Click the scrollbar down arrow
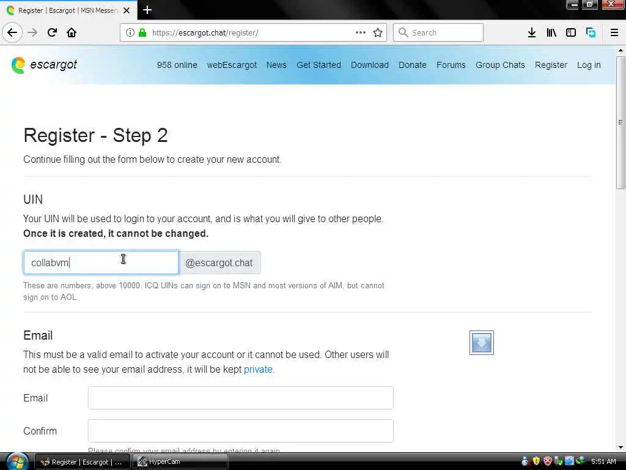This screenshot has height=470, width=626. [x=620, y=447]
